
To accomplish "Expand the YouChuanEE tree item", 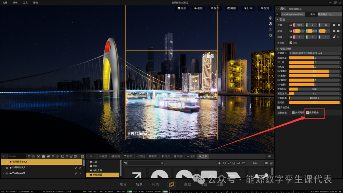I will pos(3,173).
